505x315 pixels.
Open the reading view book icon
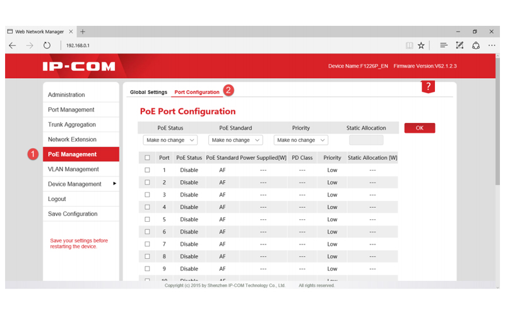(409, 45)
